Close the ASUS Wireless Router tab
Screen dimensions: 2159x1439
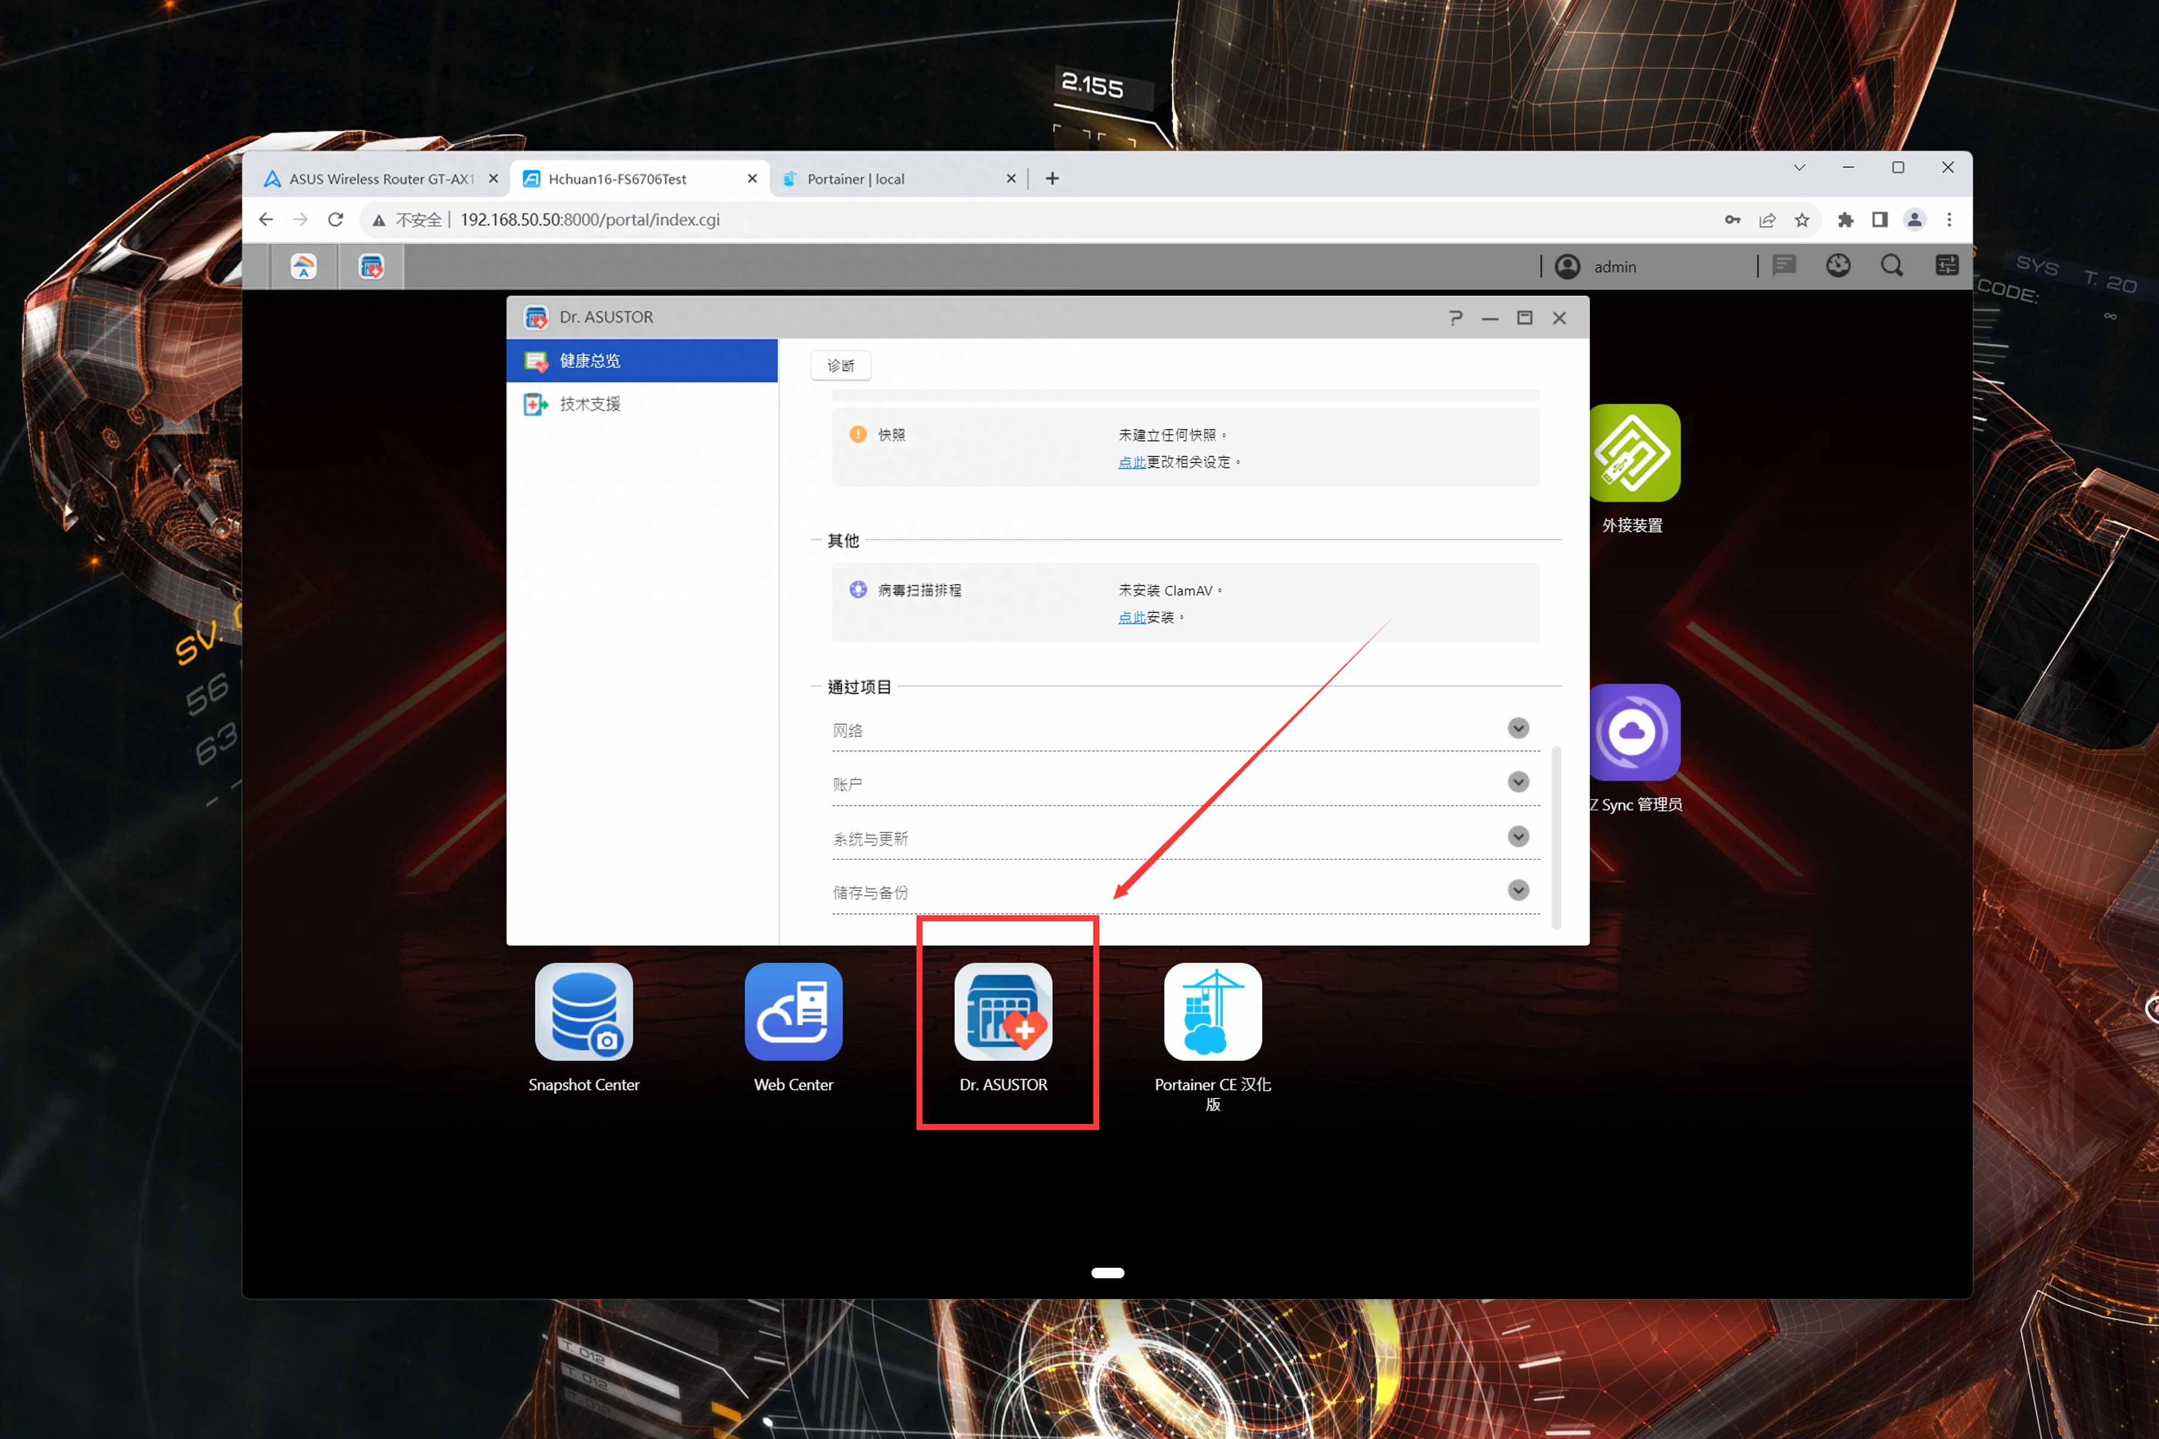[493, 179]
